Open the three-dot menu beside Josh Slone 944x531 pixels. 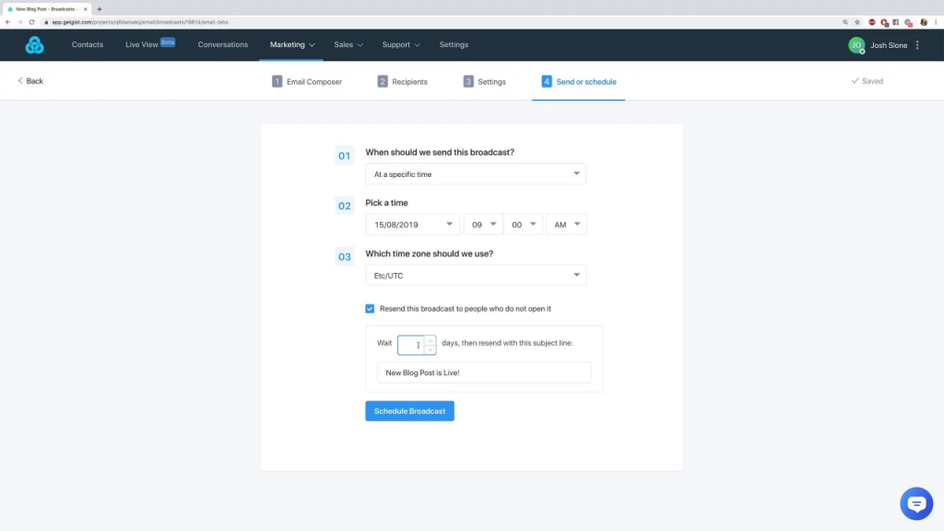click(917, 45)
